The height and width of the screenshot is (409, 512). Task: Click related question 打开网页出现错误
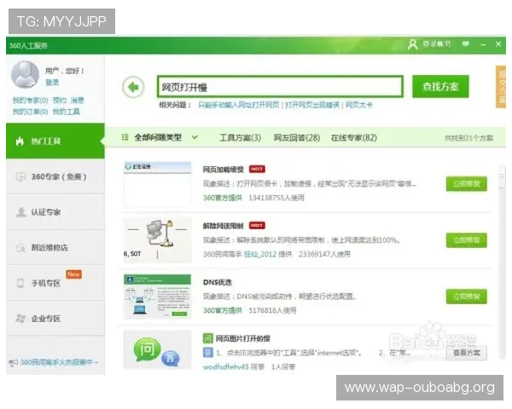coord(312,105)
